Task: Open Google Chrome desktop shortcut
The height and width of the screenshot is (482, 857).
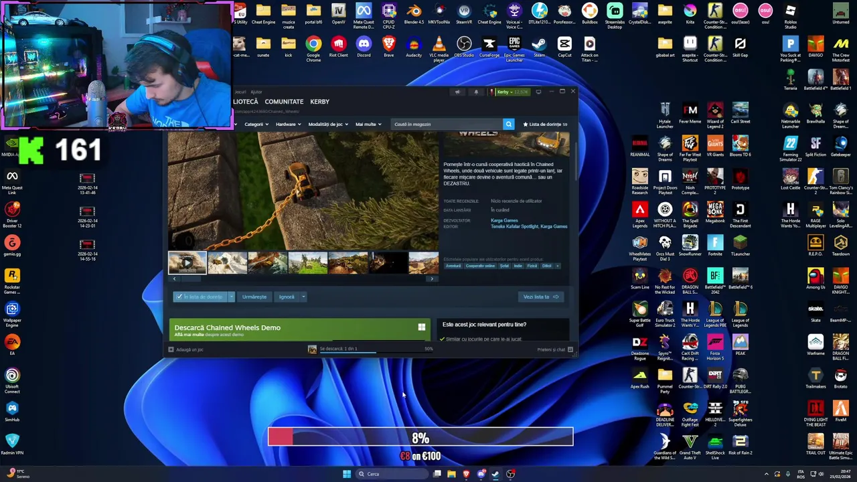Action: click(x=313, y=48)
